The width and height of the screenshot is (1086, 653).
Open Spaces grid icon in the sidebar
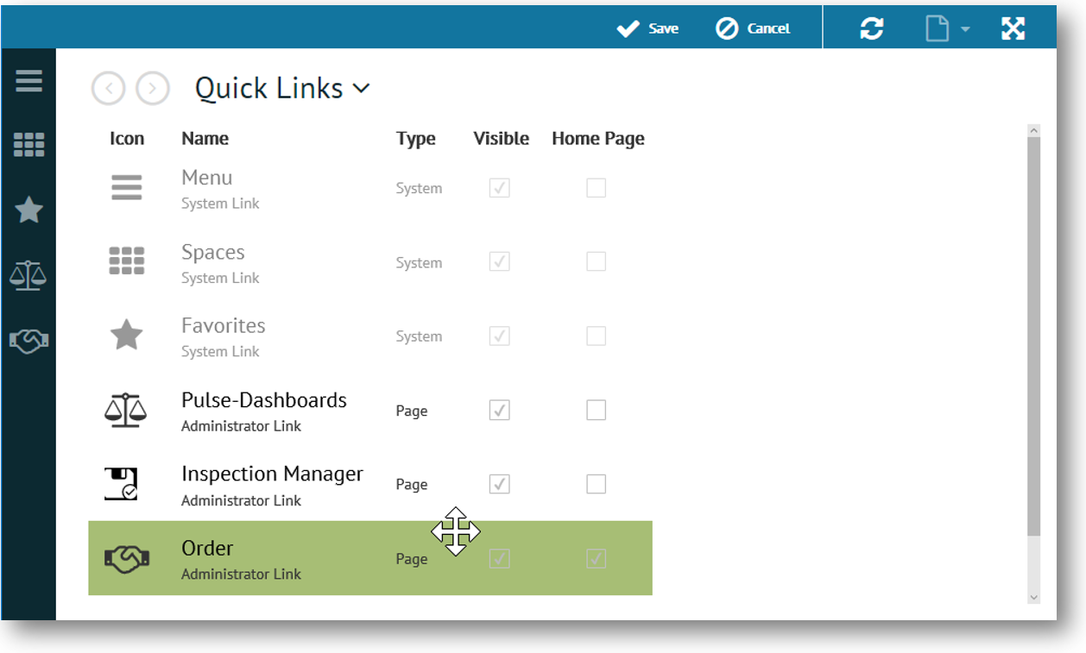click(28, 145)
